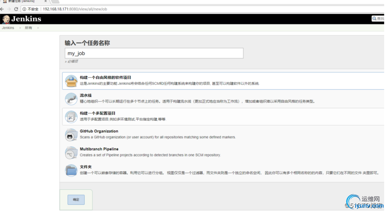Screen dimensions: 386x212
Task: Click the Jenkins search box
Action: click(379, 18)
